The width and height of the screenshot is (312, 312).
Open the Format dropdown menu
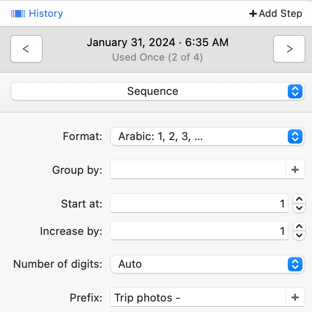coord(208,136)
